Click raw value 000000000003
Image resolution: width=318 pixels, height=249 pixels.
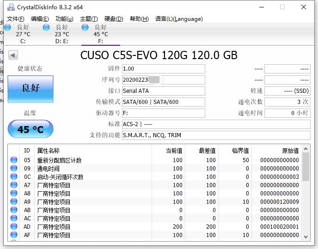click(x=280, y=177)
